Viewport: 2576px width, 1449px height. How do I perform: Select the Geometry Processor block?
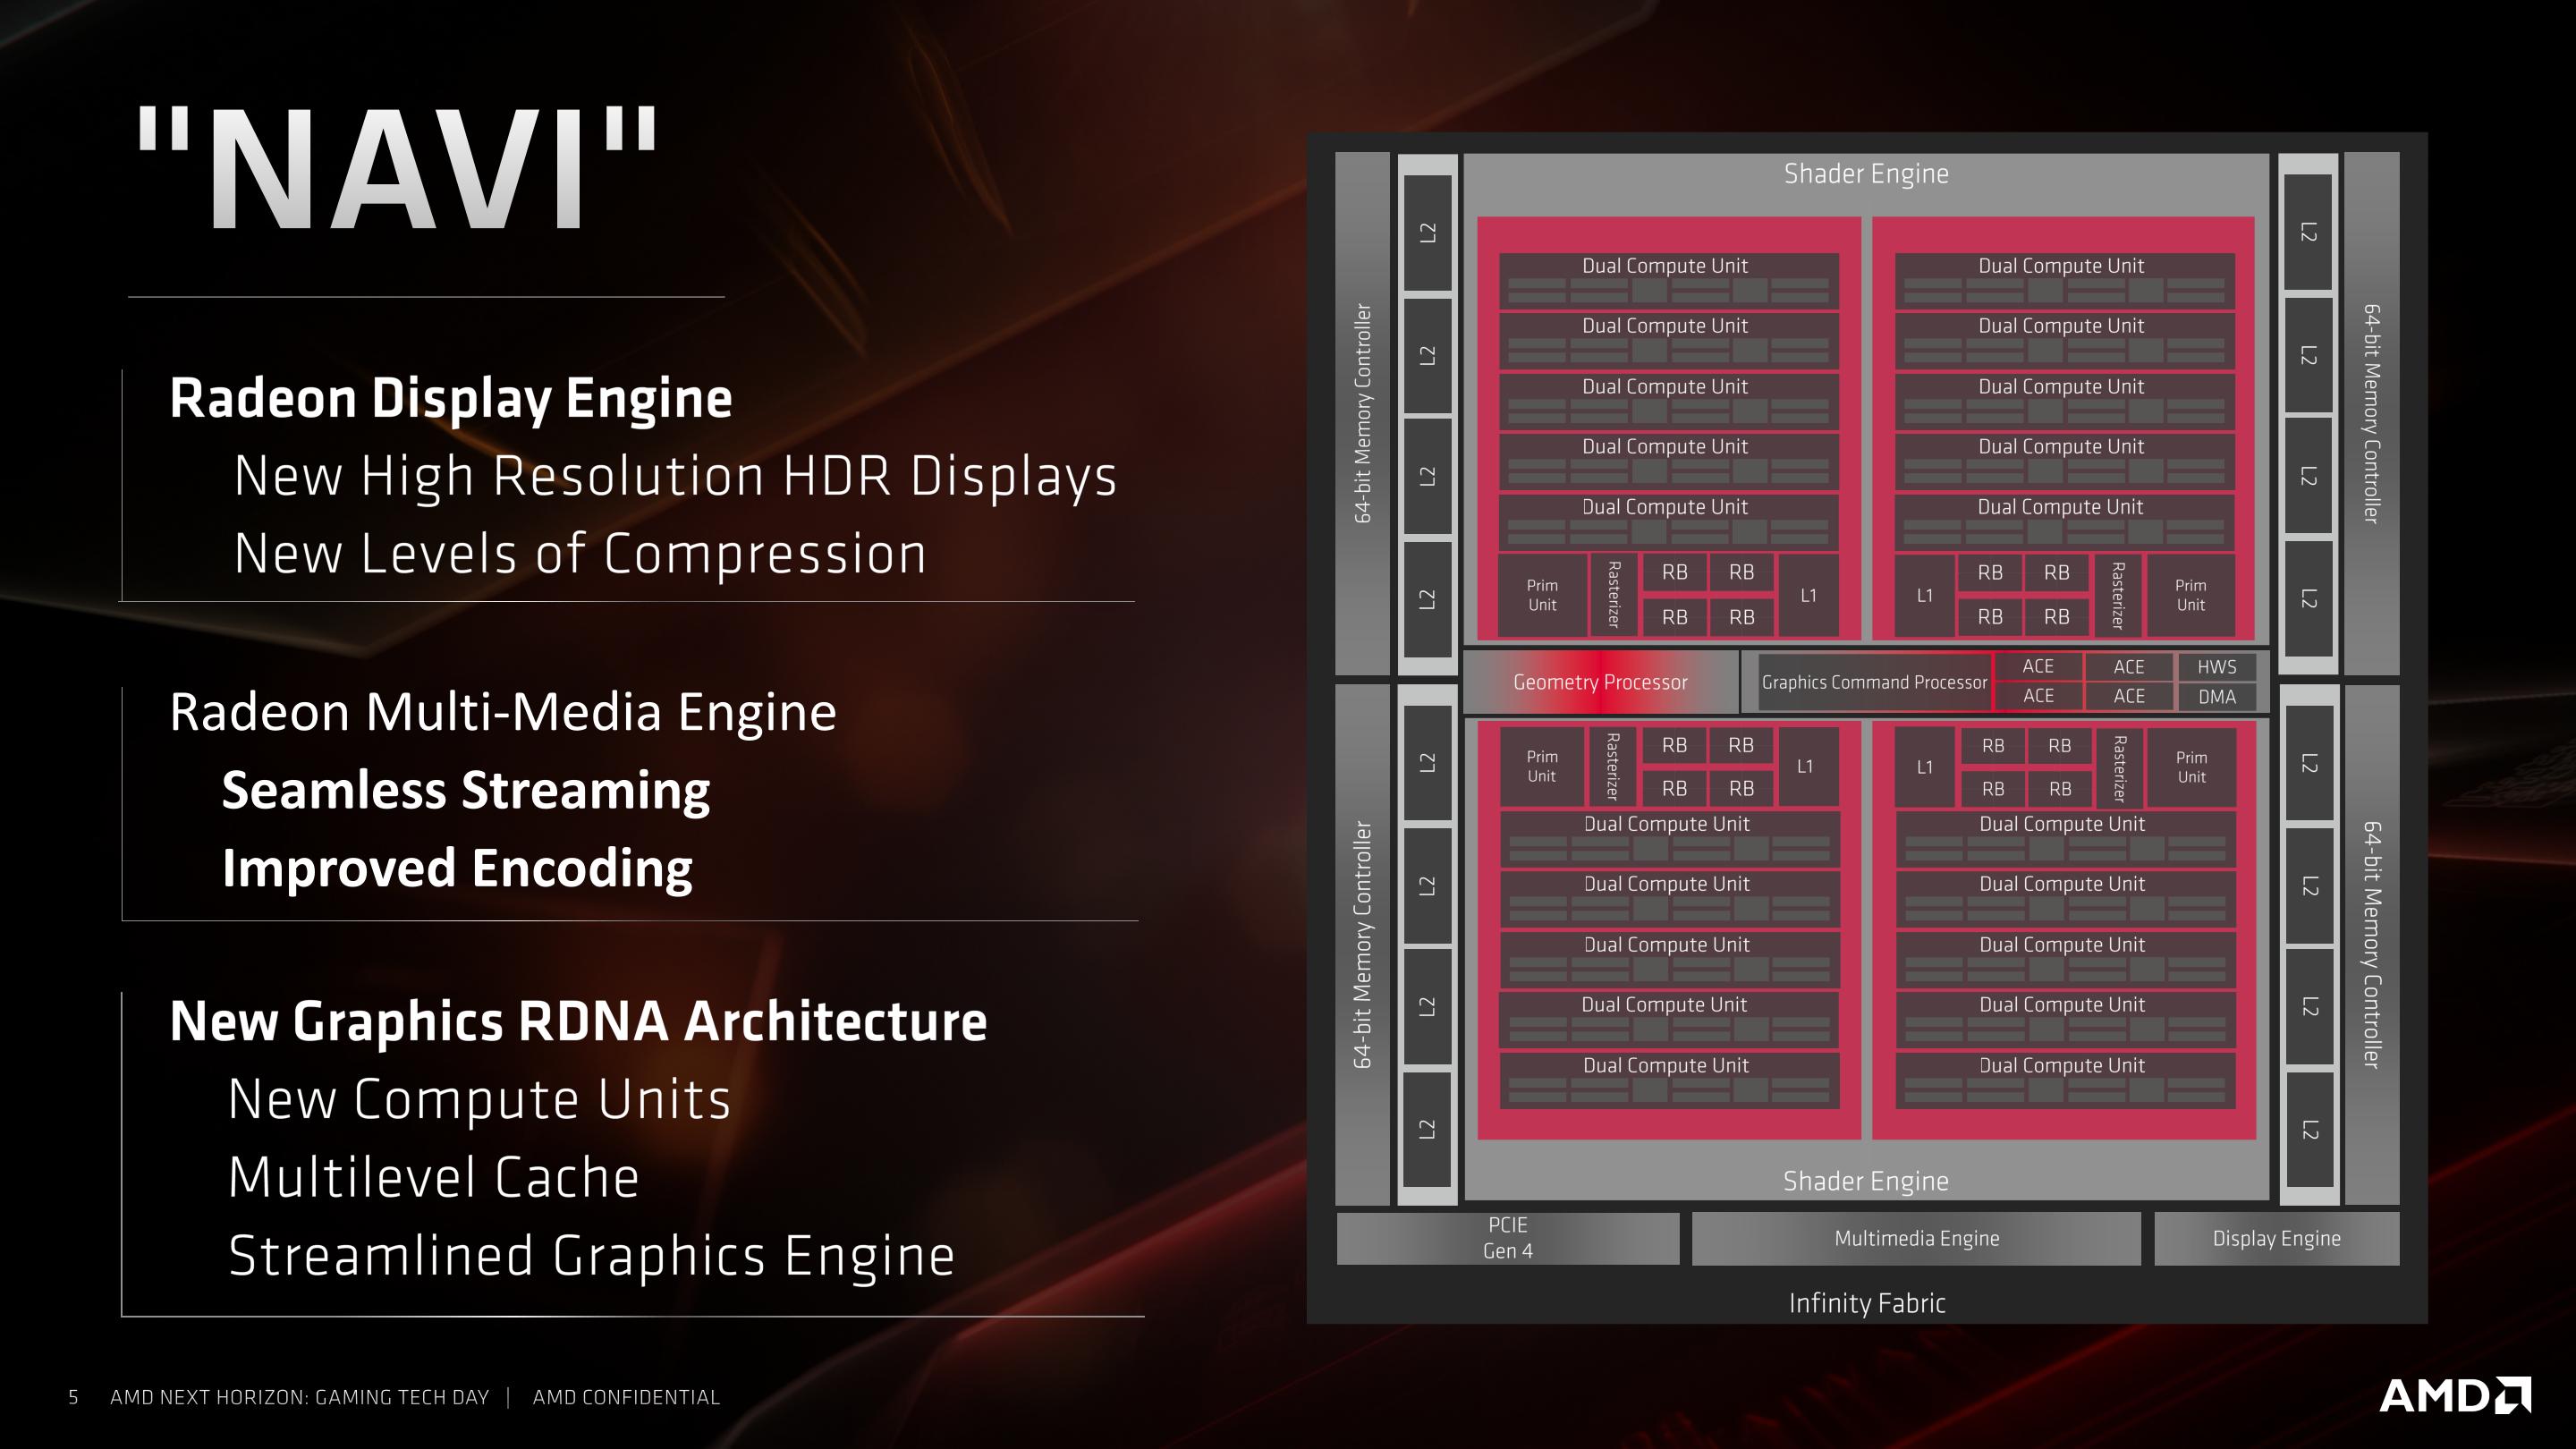1600,682
